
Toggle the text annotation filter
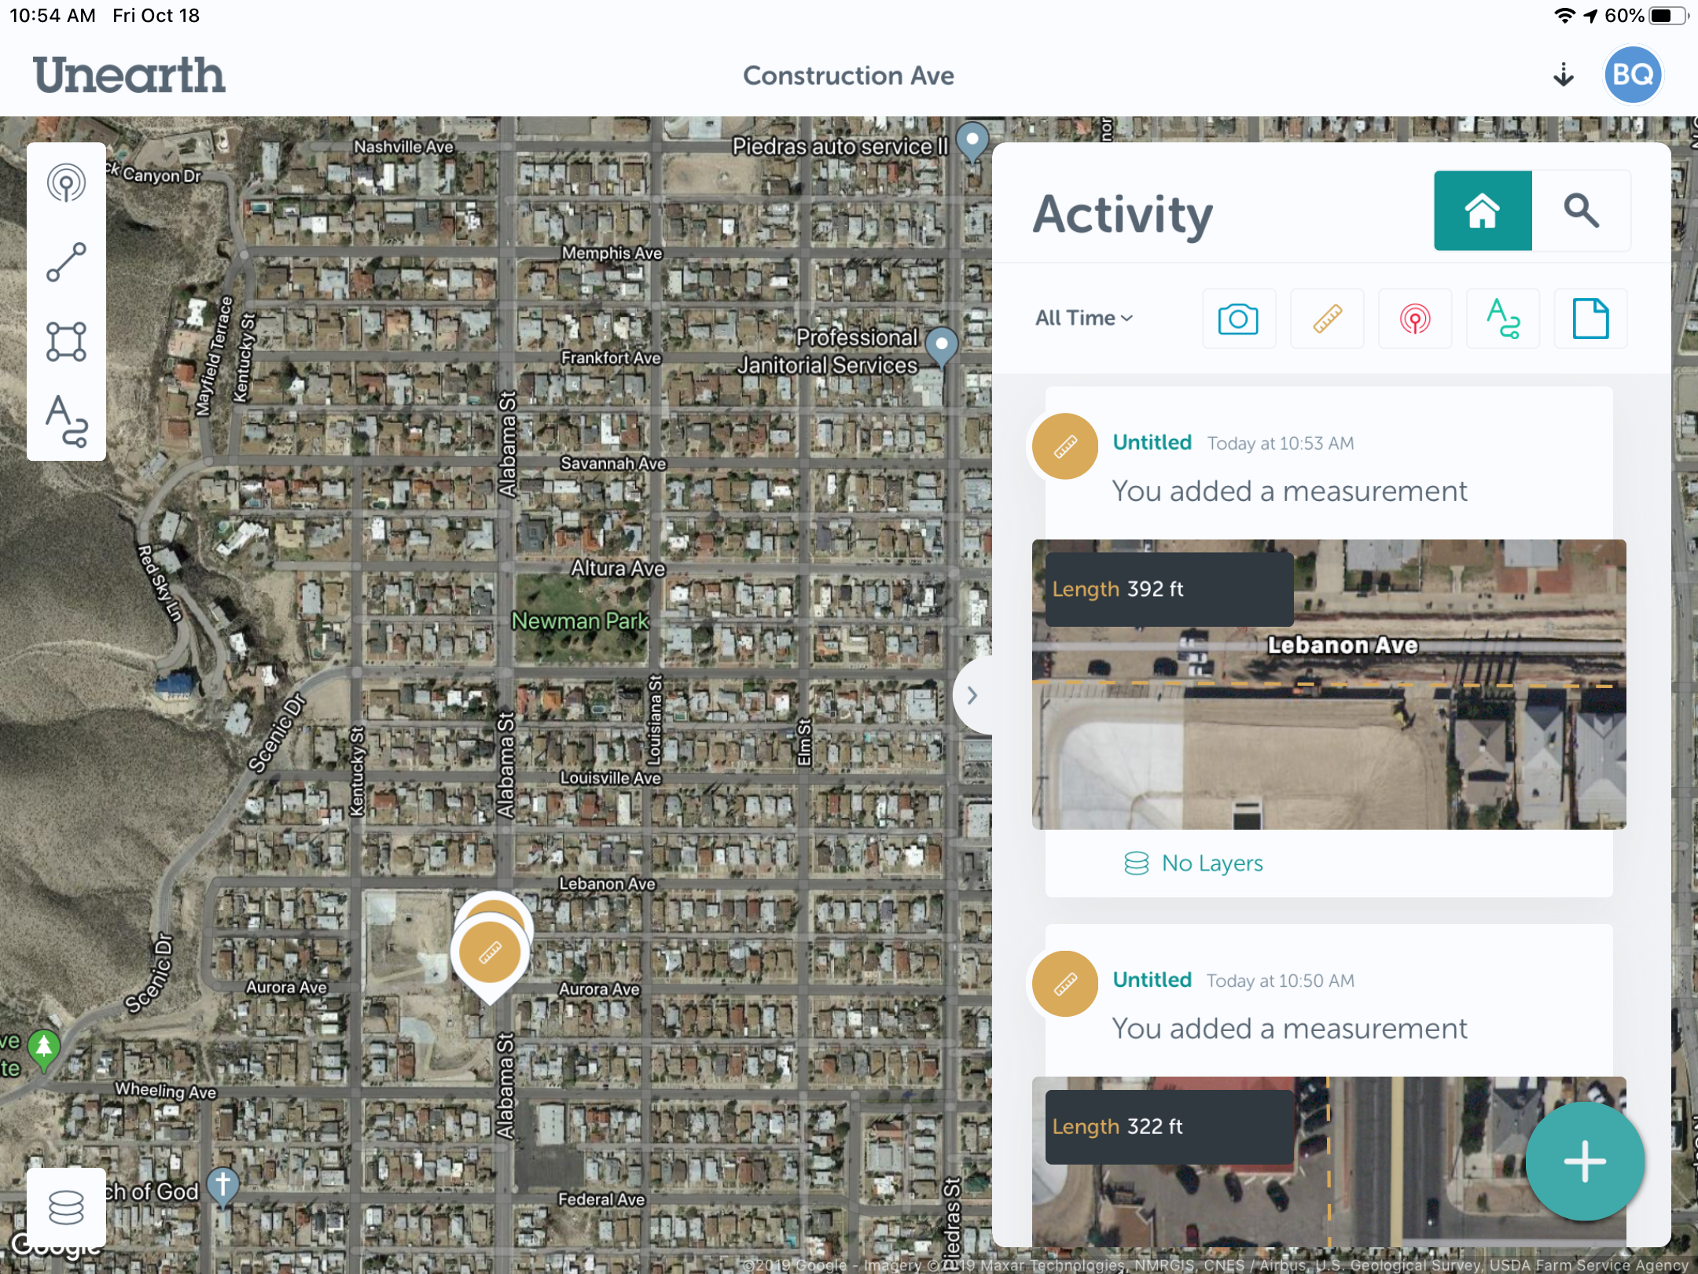click(x=1503, y=318)
